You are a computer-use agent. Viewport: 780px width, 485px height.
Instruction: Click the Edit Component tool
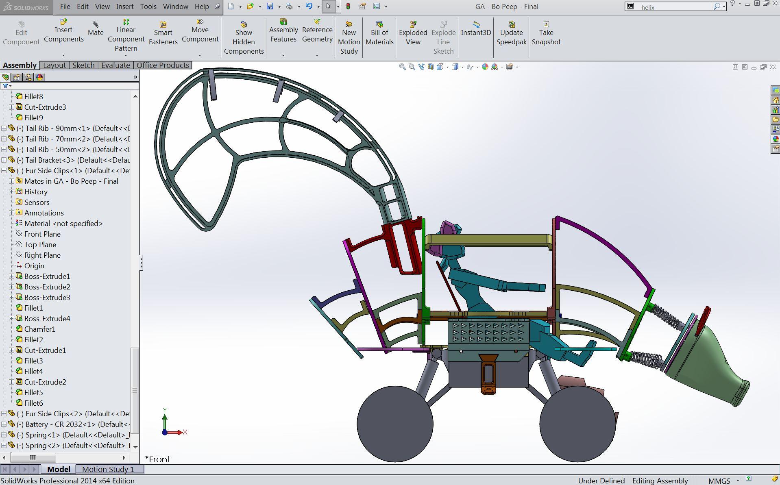click(21, 33)
